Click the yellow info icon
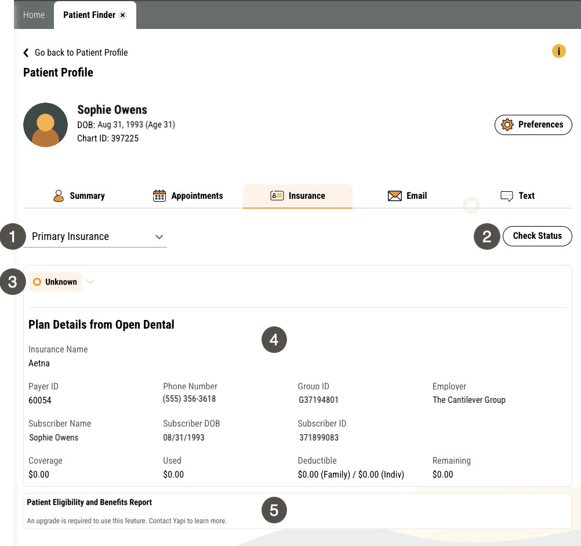The height and width of the screenshot is (546, 581). click(558, 51)
